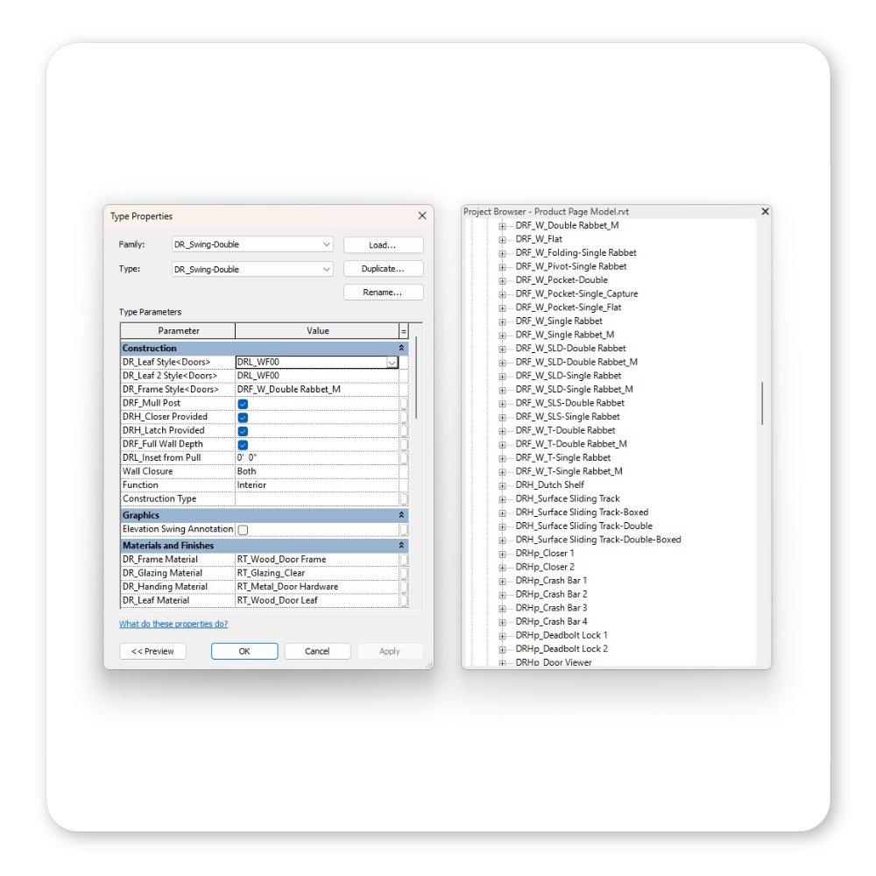The width and height of the screenshot is (876, 876).
Task: Select DRF_W_SLD-Double Rabbet tree item
Action: tap(570, 349)
